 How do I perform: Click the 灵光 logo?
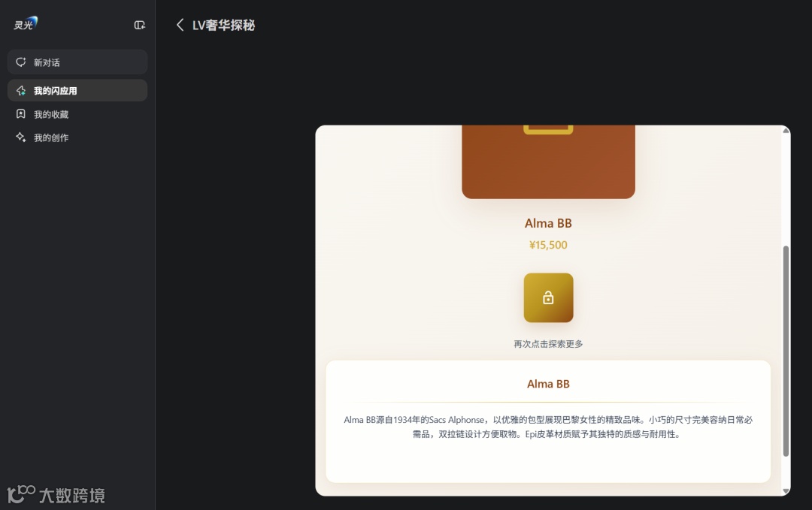click(26, 24)
